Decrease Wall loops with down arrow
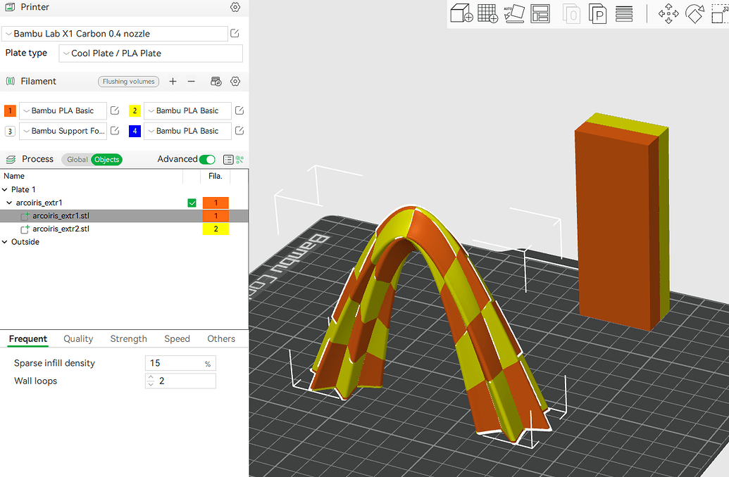The width and height of the screenshot is (729, 477). point(150,385)
